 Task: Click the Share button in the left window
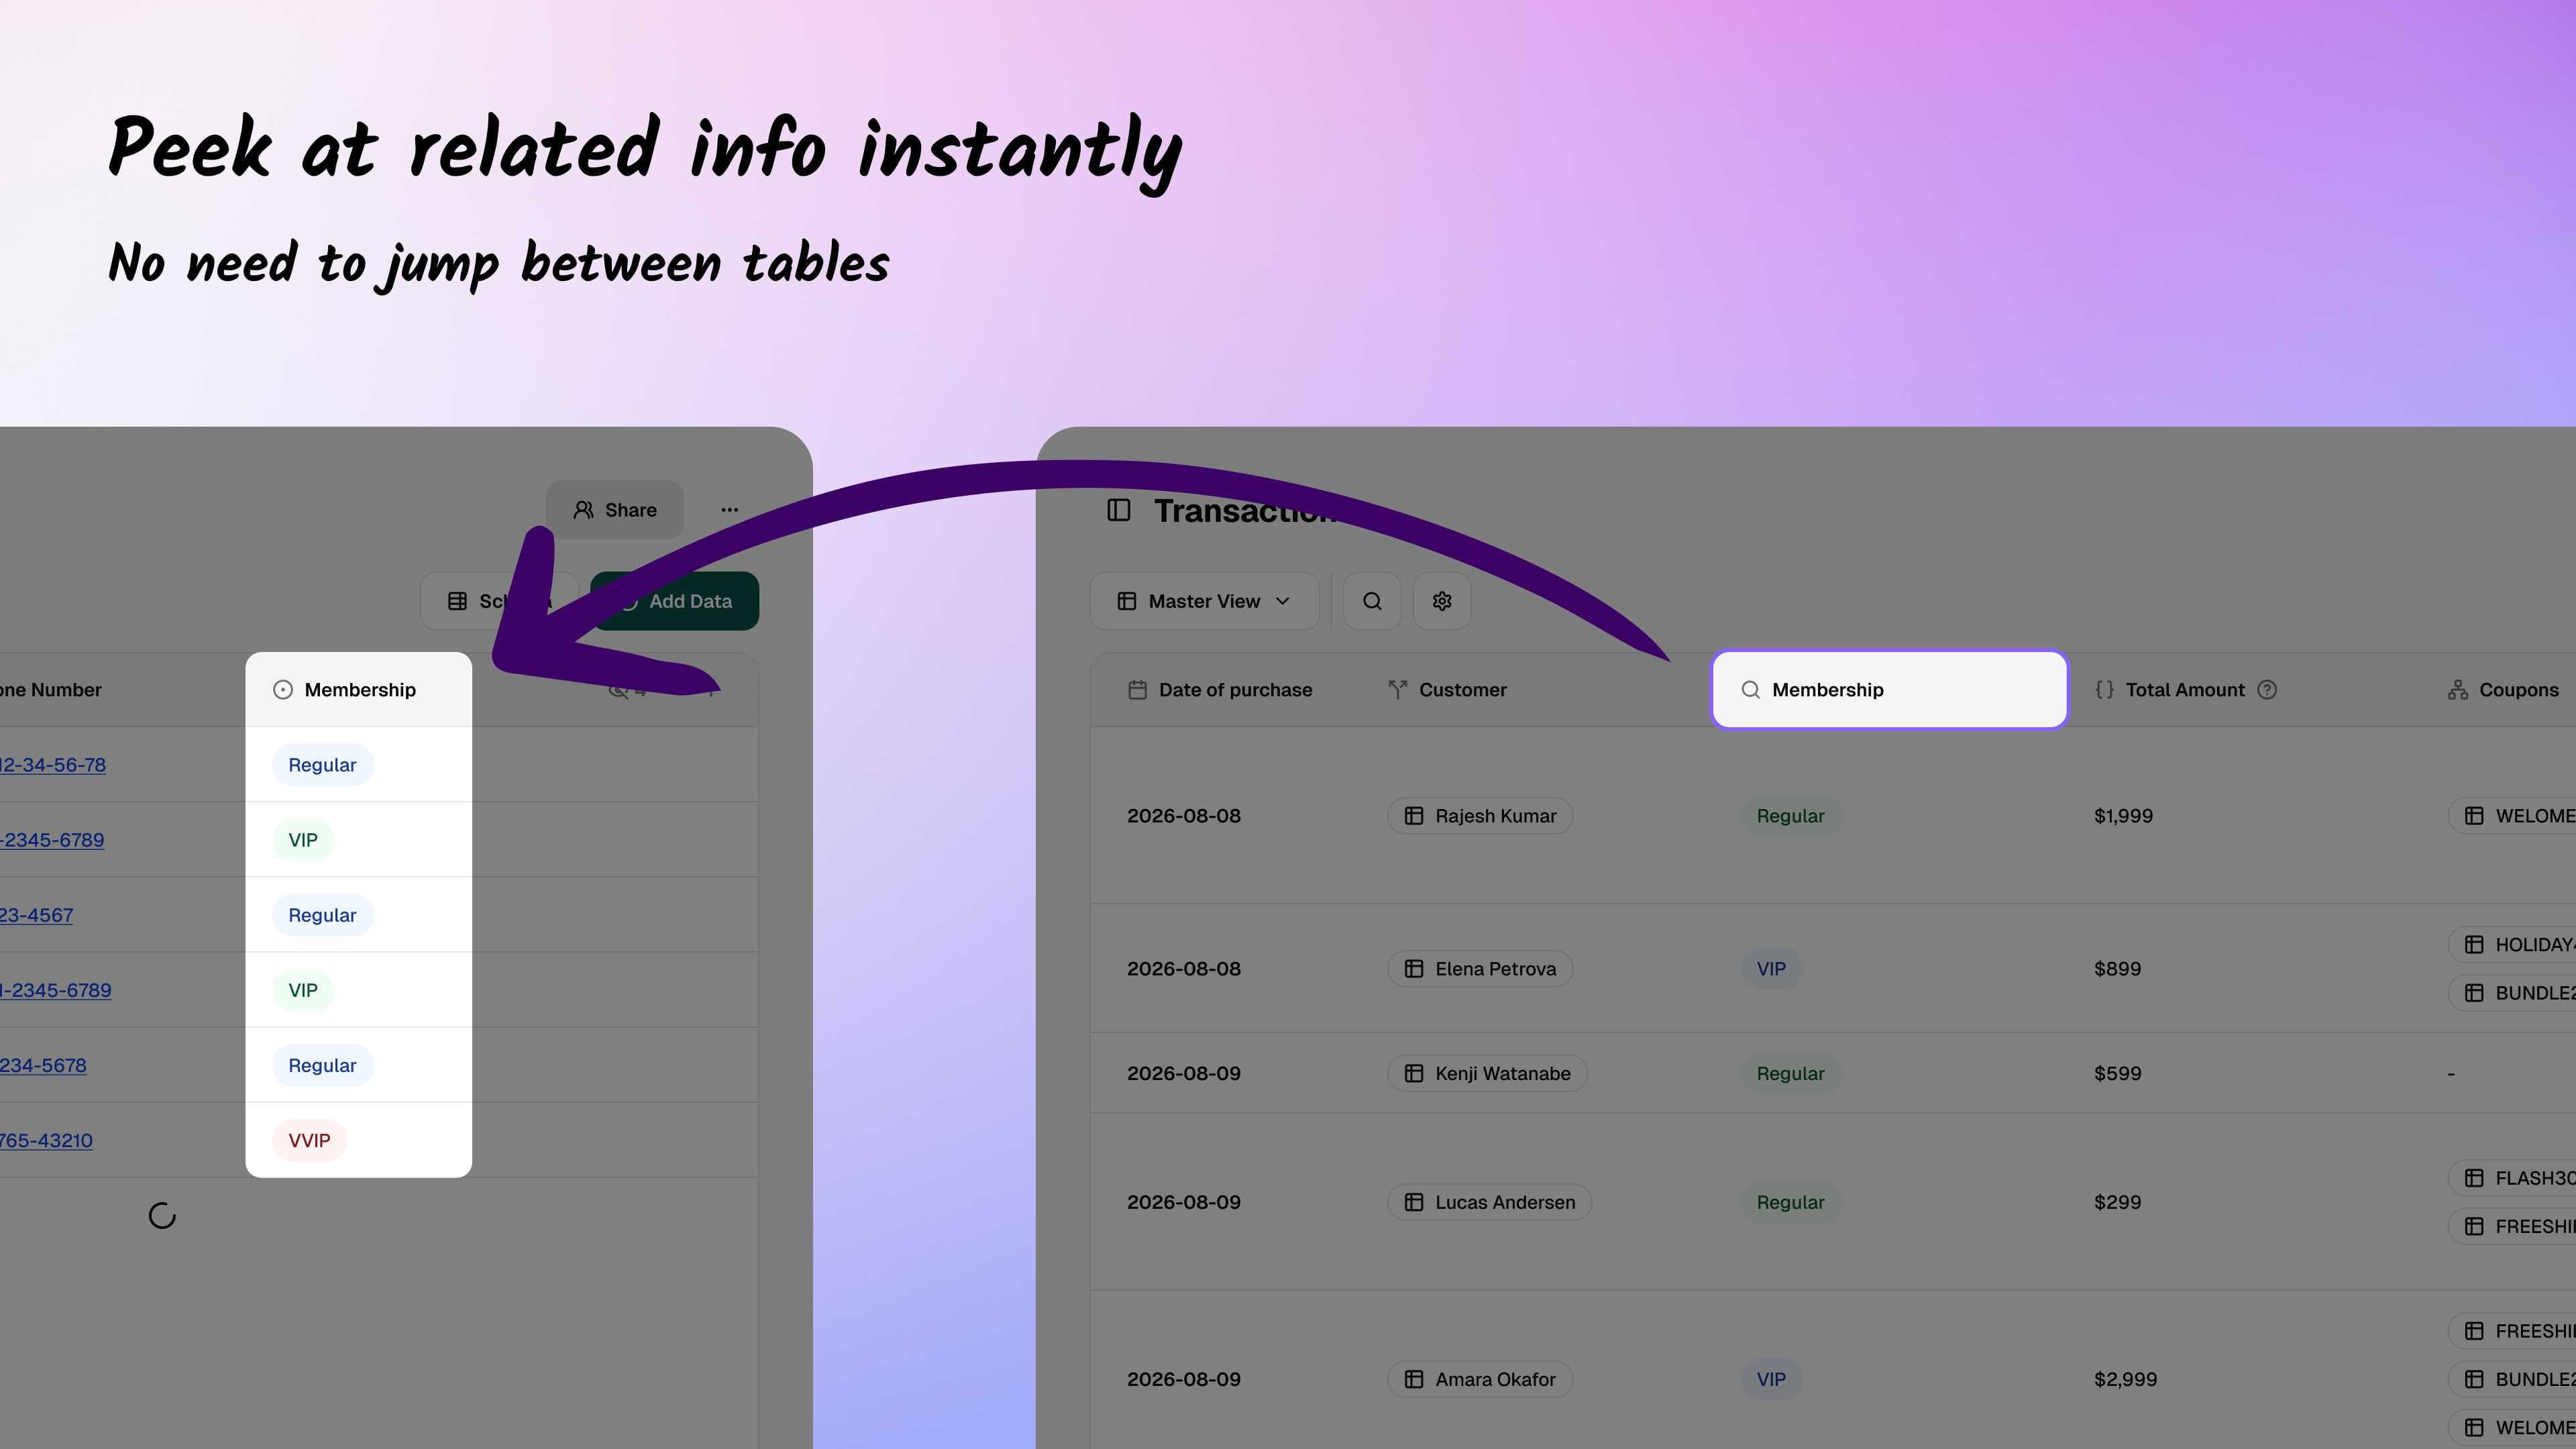[x=615, y=510]
